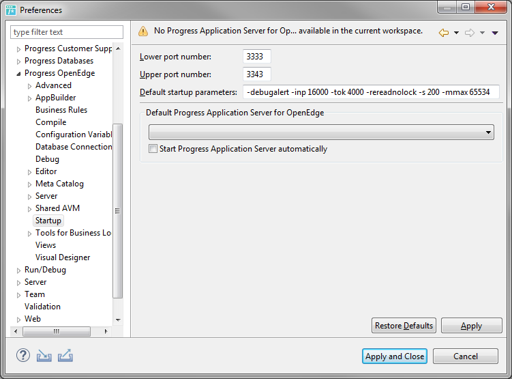Open the preferences view menu triangle
Screen dimensions: 512x379
click(495, 33)
